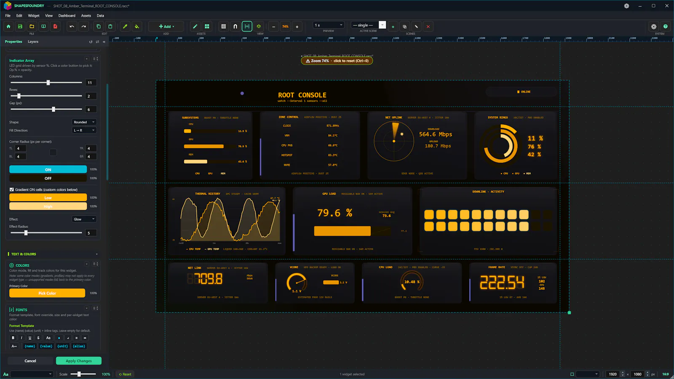Open the Assets menu

[x=86, y=16]
